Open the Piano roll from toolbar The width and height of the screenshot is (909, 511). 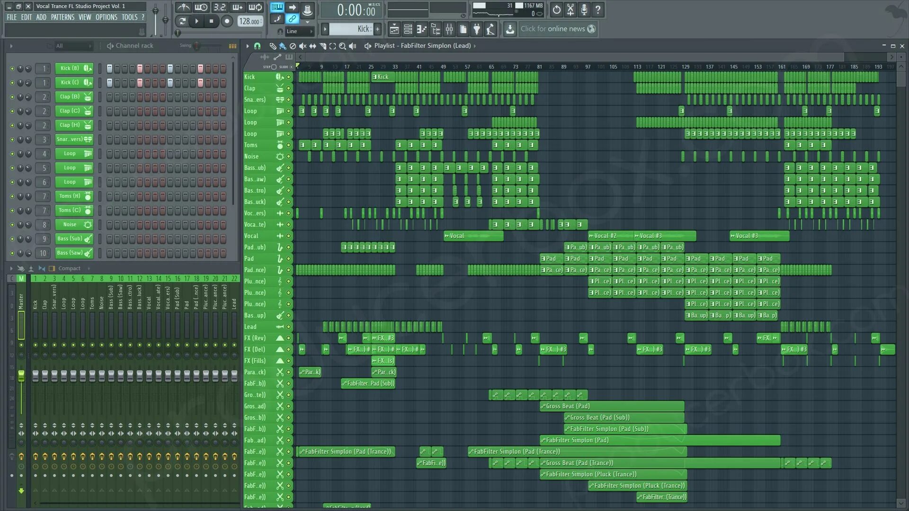click(x=421, y=29)
